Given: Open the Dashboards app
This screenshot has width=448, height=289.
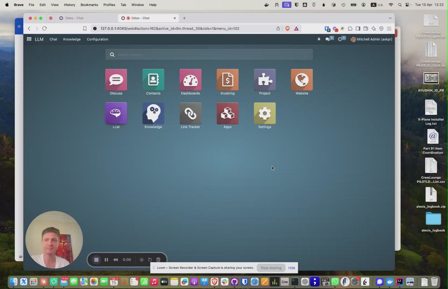Looking at the screenshot, I should tap(190, 80).
